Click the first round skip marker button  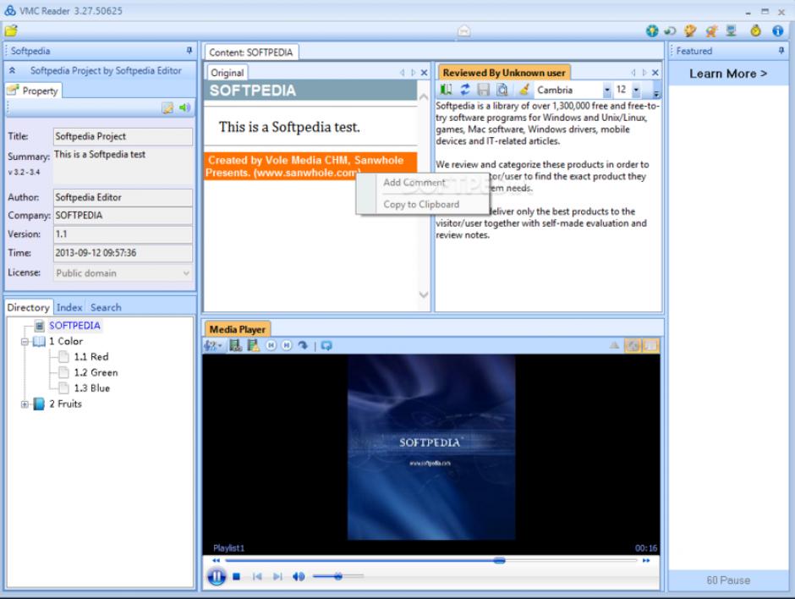[x=271, y=346]
